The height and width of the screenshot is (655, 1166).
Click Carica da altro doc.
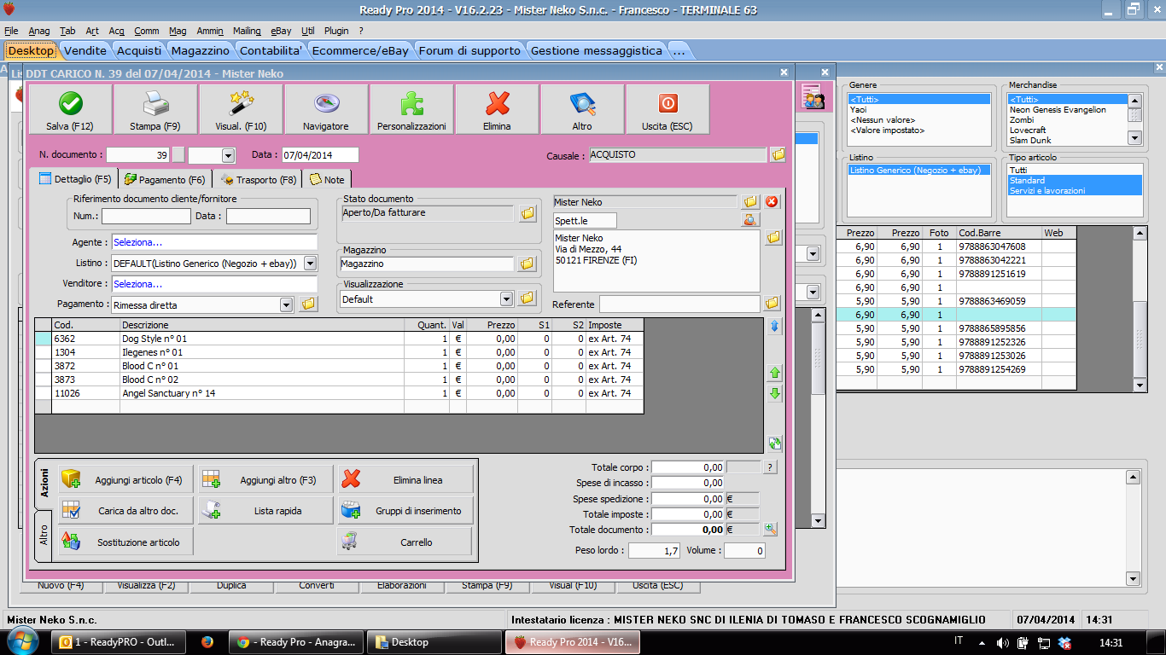coord(125,511)
